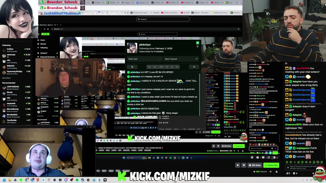The image size is (326, 183).
Task: Click the Gift Subs button under the player
Action: (x=255, y=165)
